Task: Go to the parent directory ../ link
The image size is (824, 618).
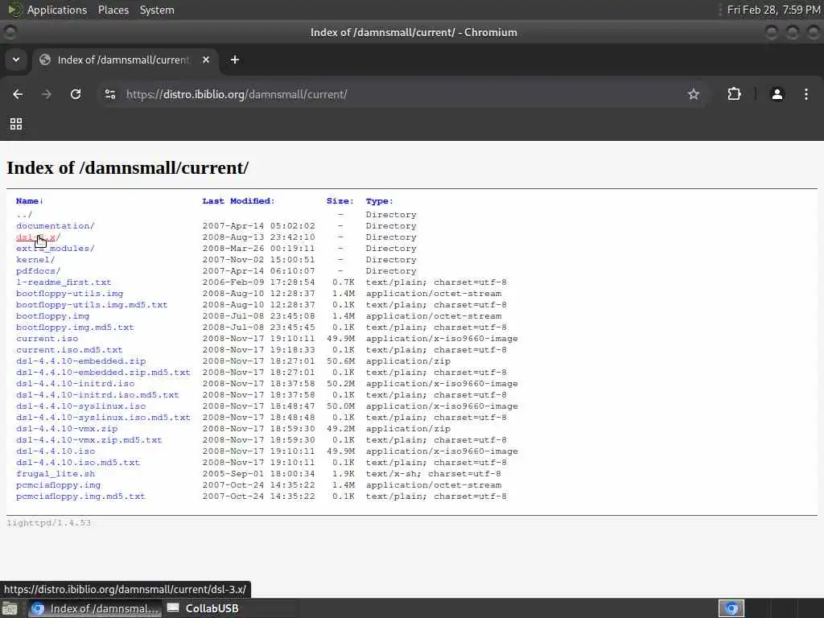Action: tap(24, 214)
